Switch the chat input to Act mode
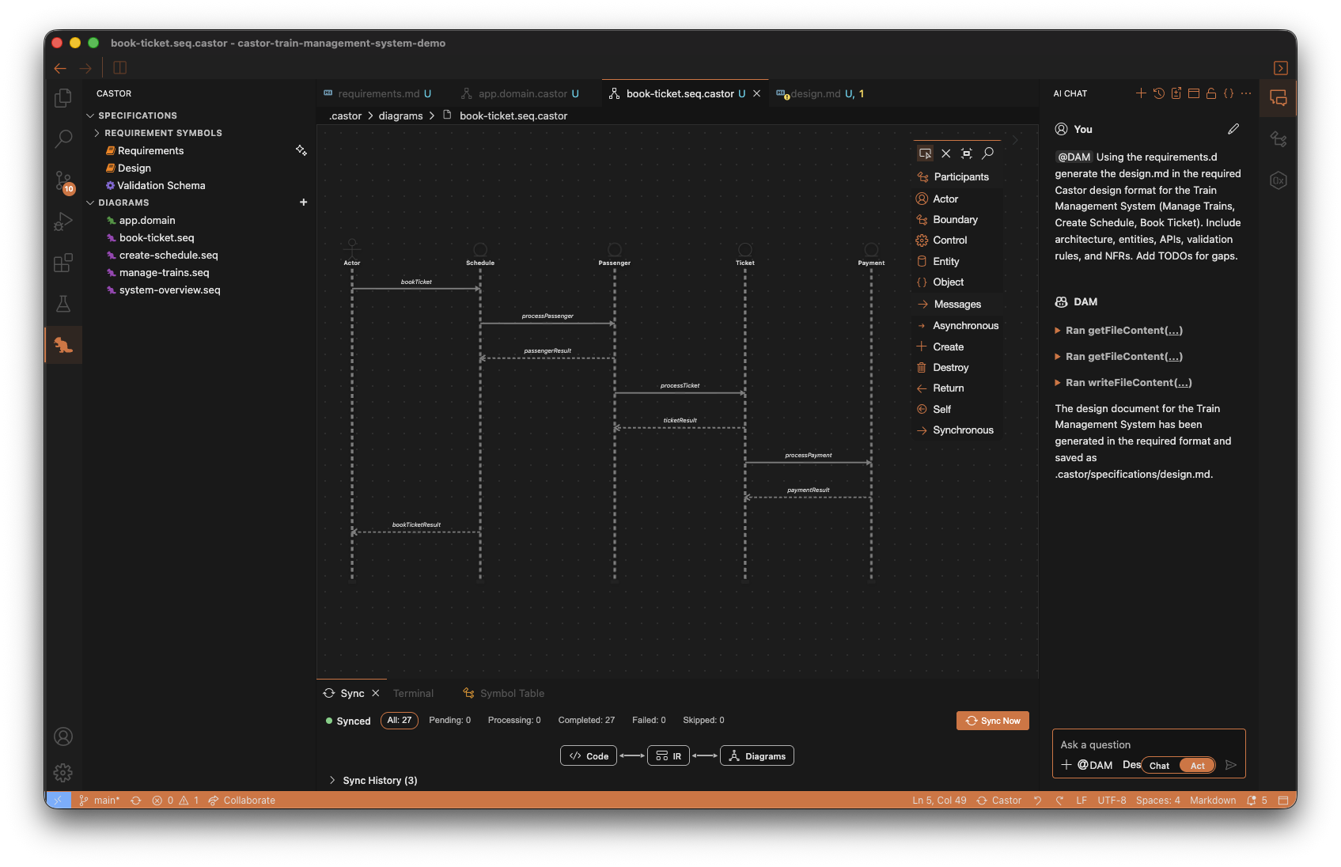 (x=1197, y=765)
